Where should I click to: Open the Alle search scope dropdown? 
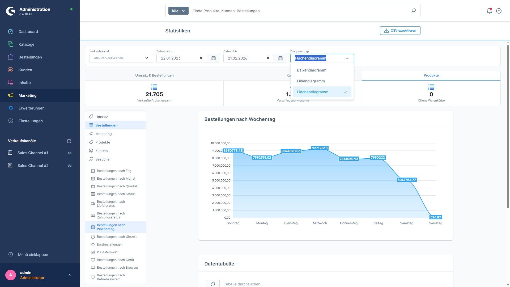pyautogui.click(x=178, y=11)
